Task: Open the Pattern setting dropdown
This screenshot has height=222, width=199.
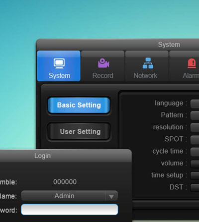Action: [195, 115]
